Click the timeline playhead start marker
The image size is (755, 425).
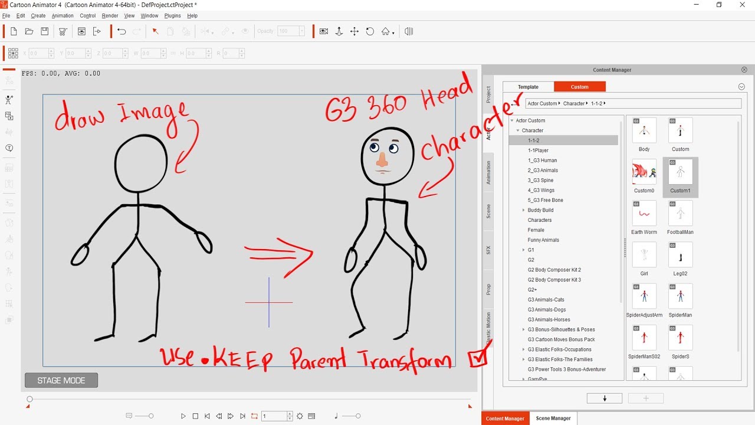(x=29, y=400)
